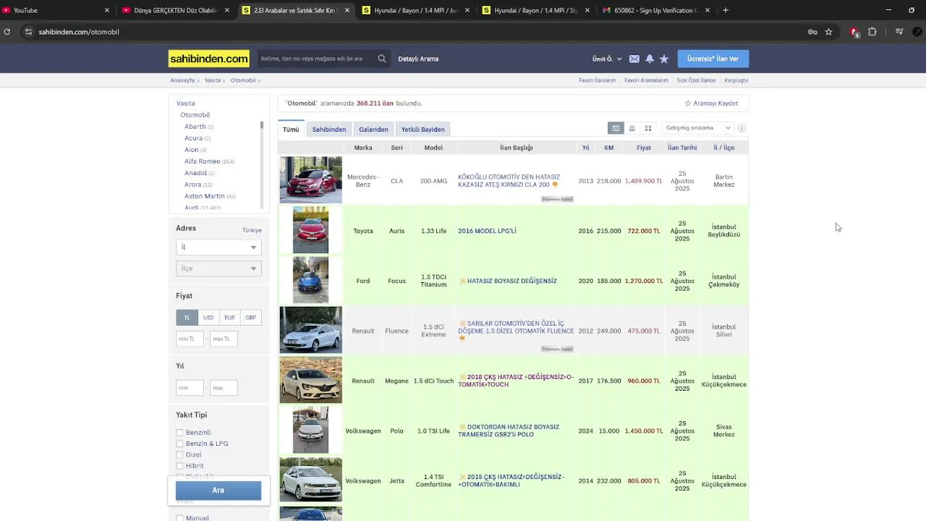
Task: Click Türkiye link beside Adres
Action: click(252, 230)
